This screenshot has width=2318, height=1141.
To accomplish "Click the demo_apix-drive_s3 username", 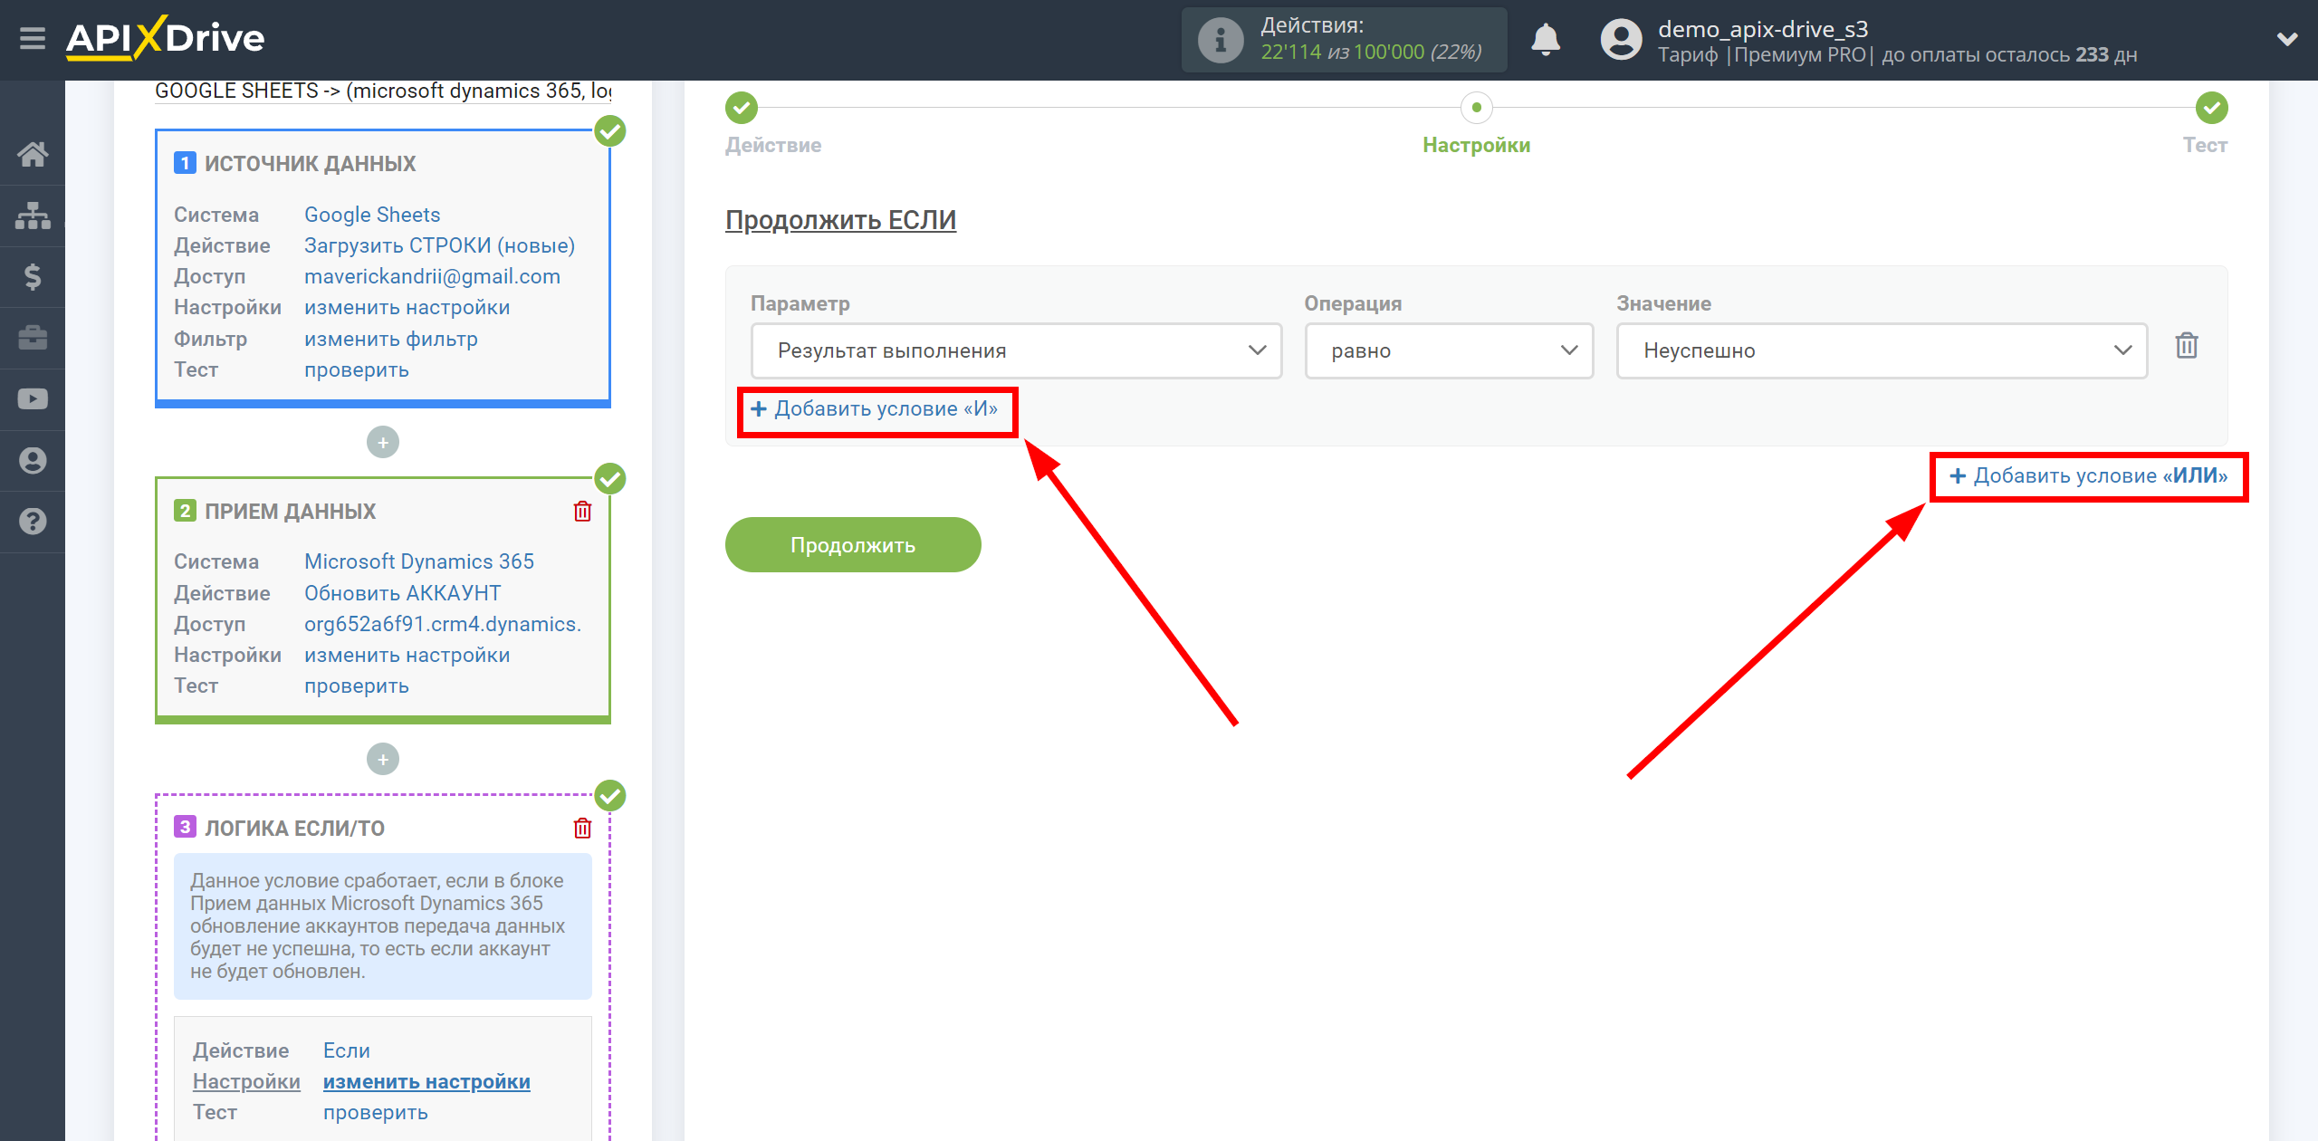I will [x=1763, y=29].
